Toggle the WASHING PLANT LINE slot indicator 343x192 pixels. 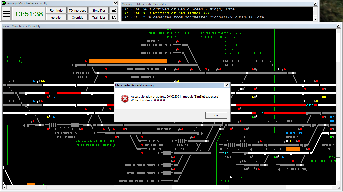click(226, 53)
